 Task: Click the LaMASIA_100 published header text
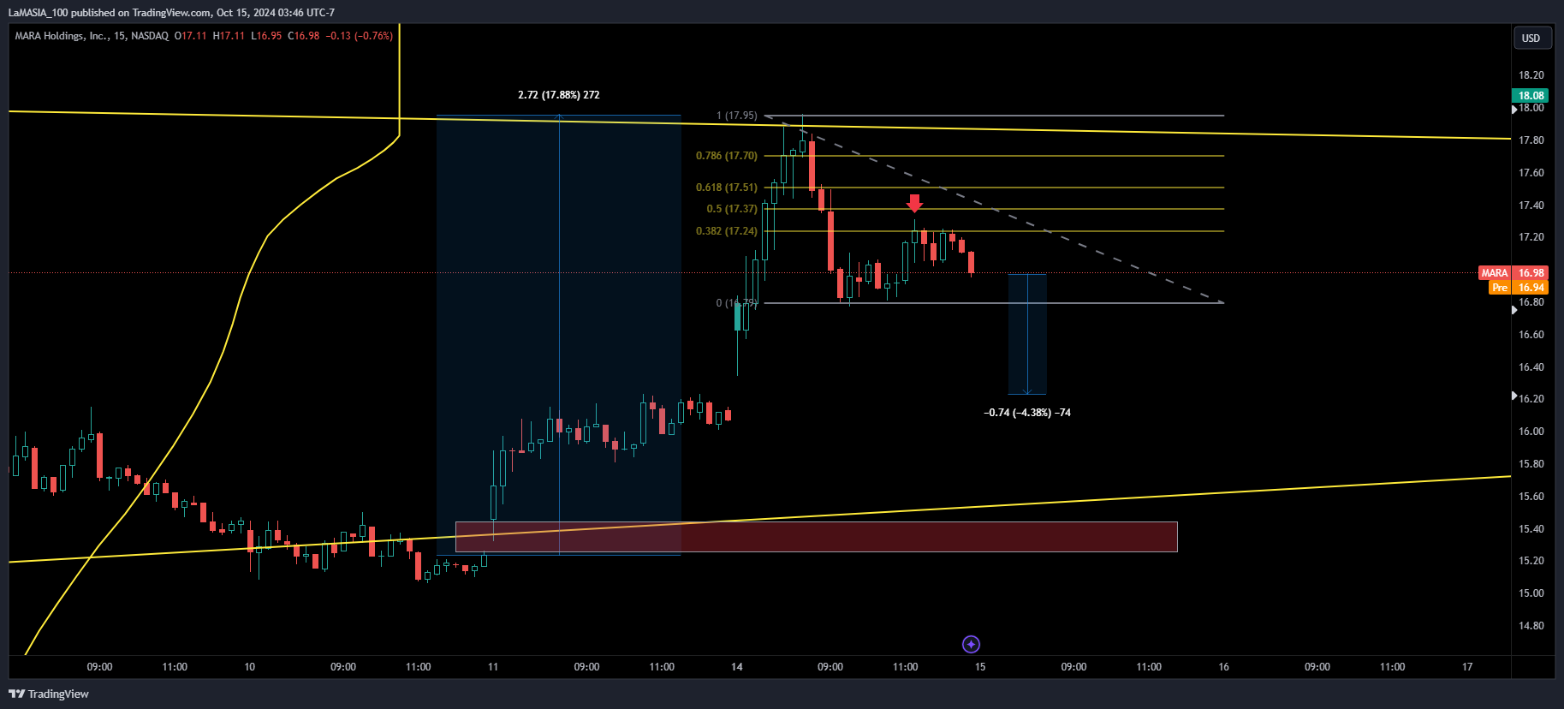pos(171,13)
